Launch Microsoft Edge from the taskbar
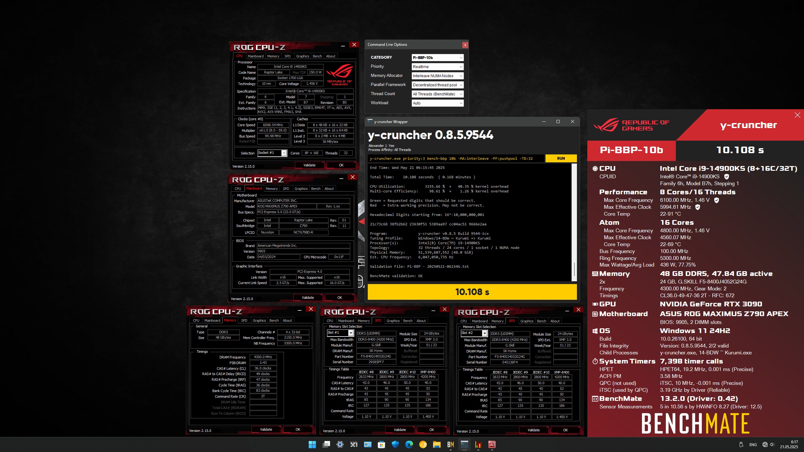 pos(409,444)
